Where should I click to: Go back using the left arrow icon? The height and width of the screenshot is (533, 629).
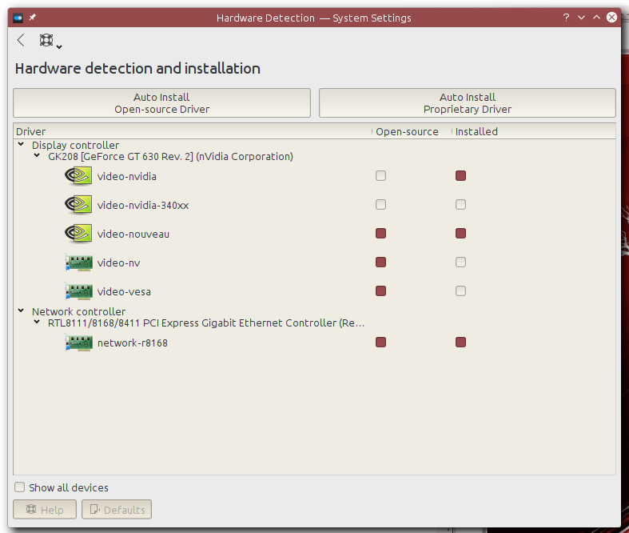21,41
